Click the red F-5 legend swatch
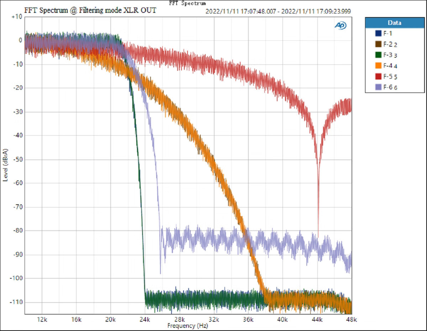Viewport: 427px width, 331px height. (378, 76)
